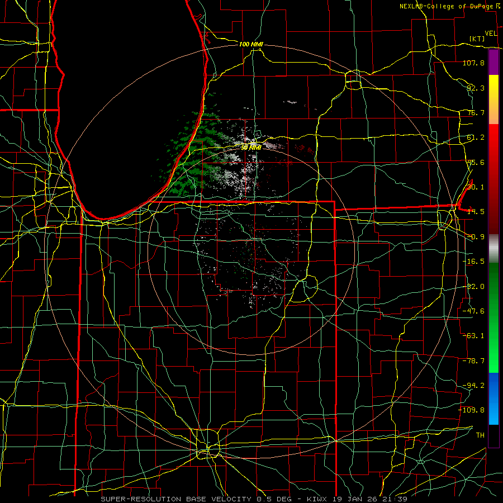Viewport: 503px width, 503px height.
Task: Click the -0.9 scale value
Action: tap(476, 237)
